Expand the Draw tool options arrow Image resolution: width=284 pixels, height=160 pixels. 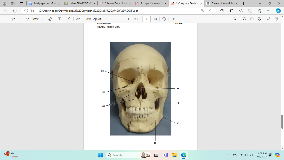pyautogui.click(x=43, y=19)
